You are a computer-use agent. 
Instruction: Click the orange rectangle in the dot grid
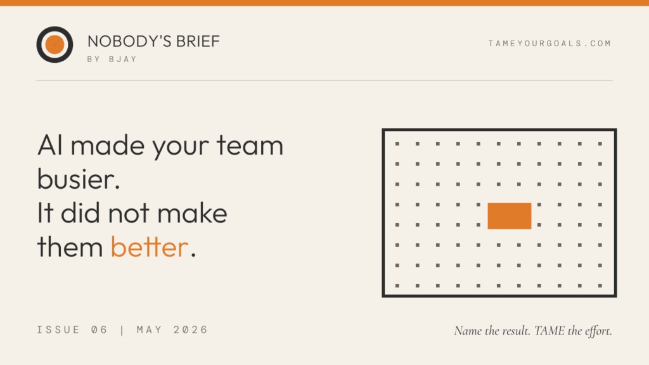pos(509,215)
